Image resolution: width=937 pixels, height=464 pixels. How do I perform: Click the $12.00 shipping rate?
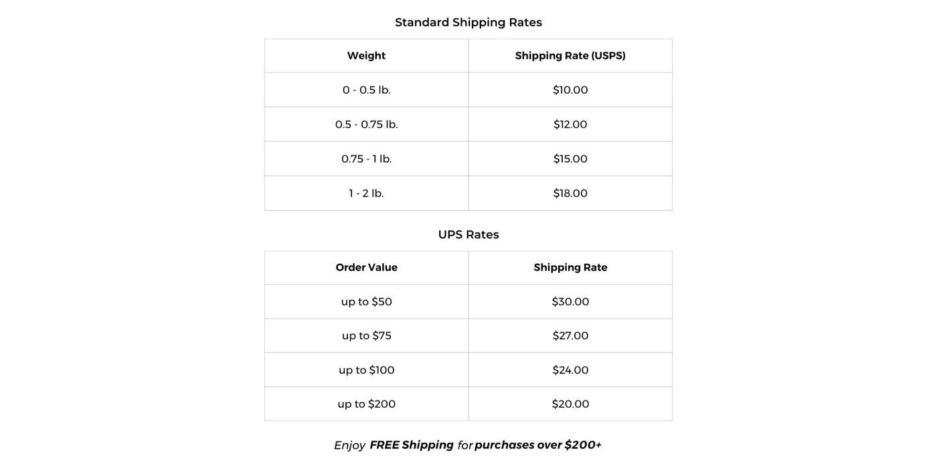570,125
